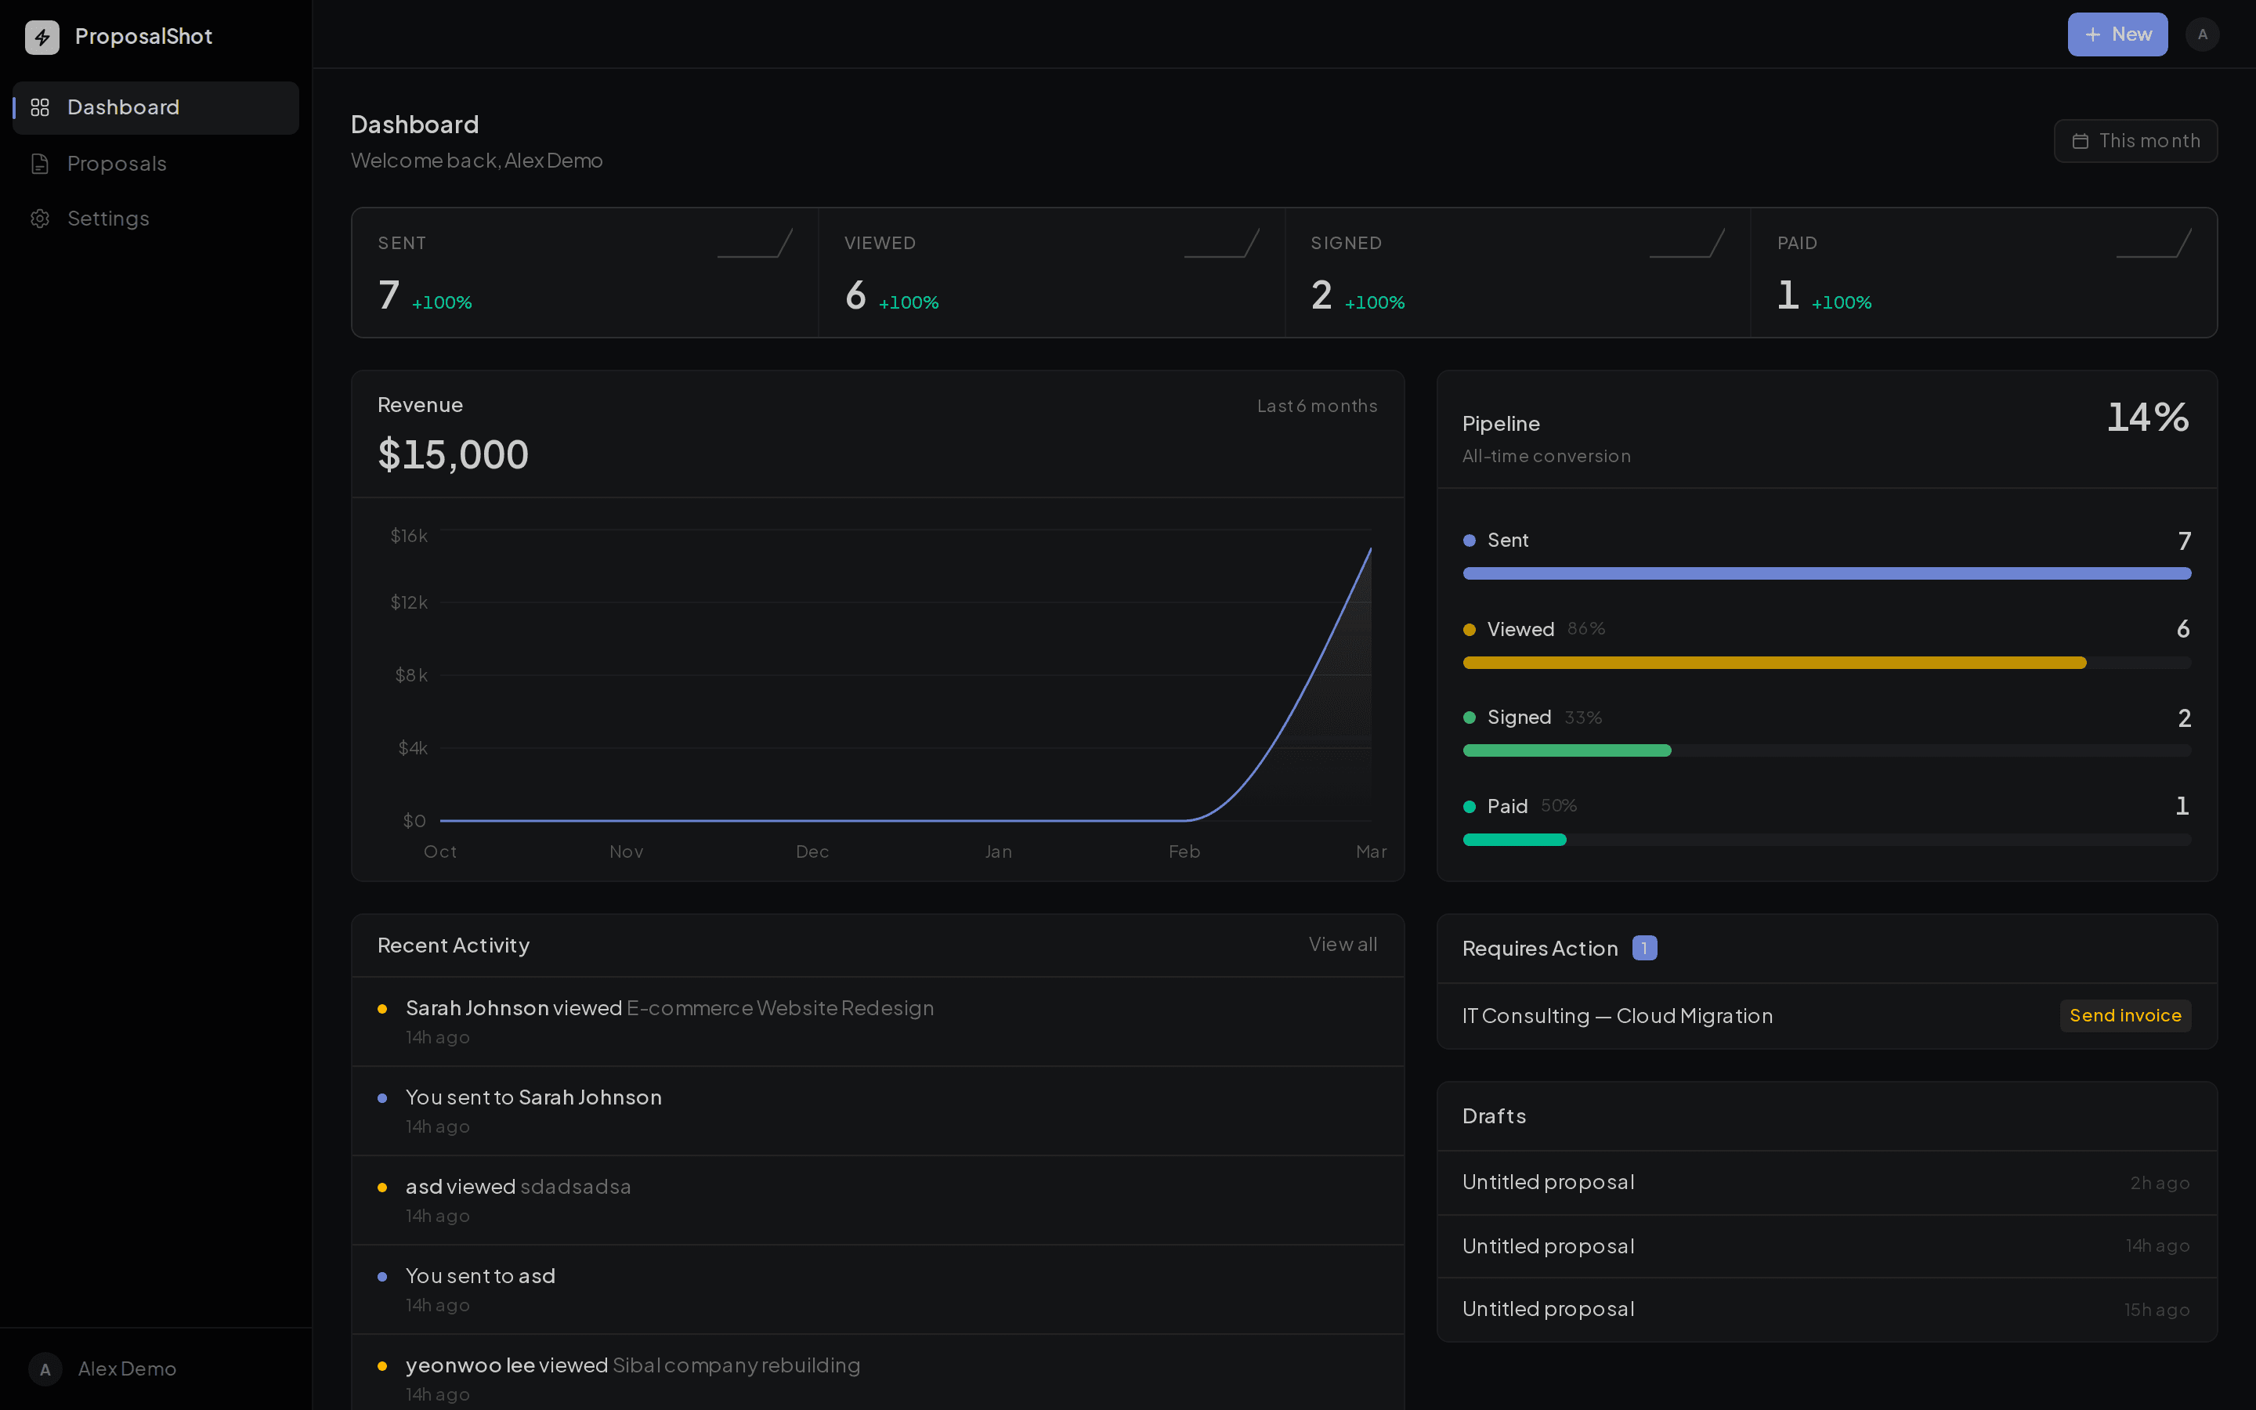The height and width of the screenshot is (1410, 2256).
Task: Open the first Untitled proposal draft
Action: (1548, 1181)
